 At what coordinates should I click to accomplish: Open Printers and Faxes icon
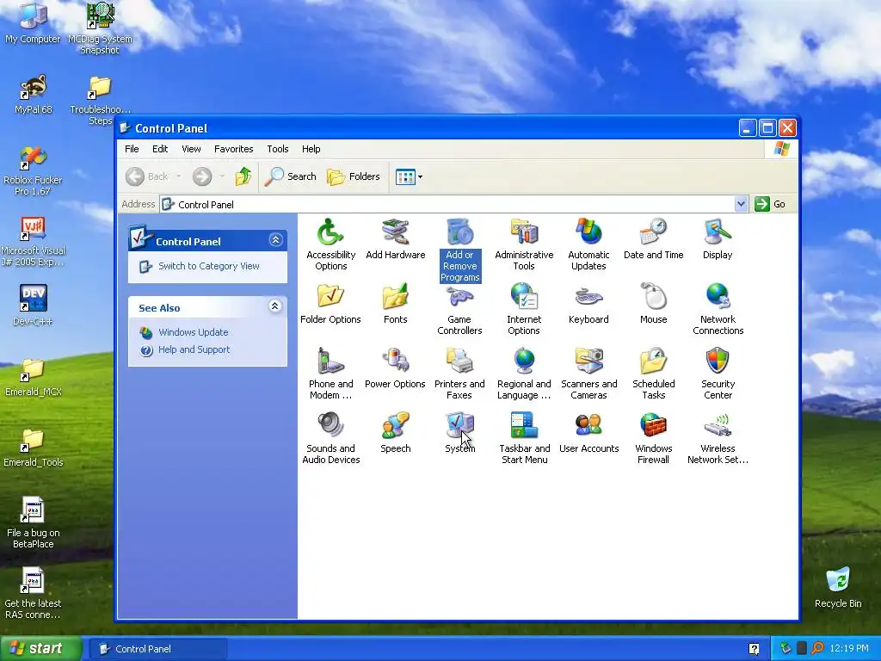click(459, 374)
